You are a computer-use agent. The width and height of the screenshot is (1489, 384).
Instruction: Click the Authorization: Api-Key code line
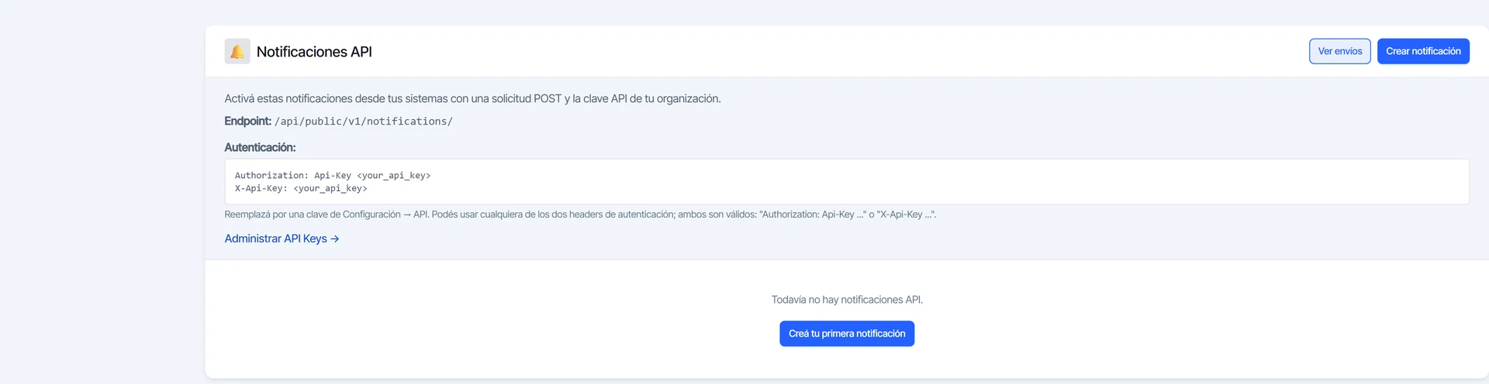point(333,176)
